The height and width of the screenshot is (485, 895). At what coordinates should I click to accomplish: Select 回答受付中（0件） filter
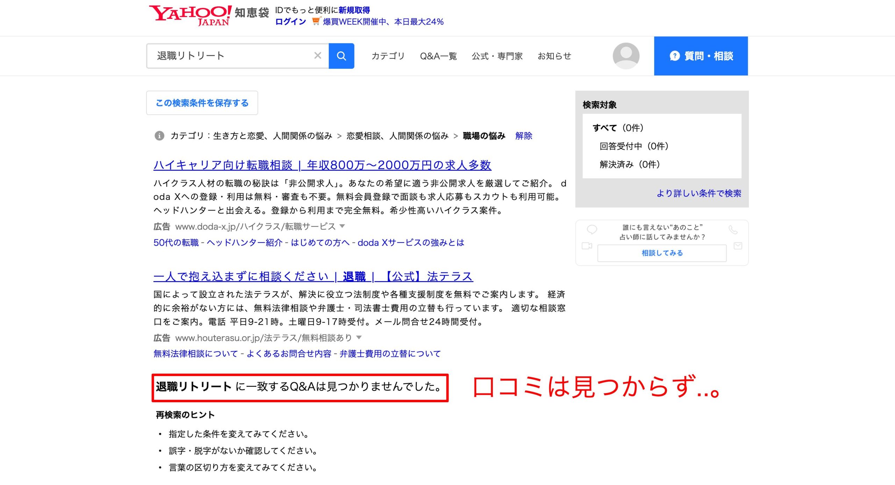634,146
